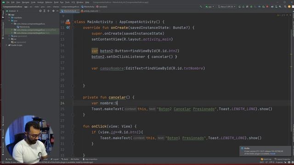Open the File menu

8,2
